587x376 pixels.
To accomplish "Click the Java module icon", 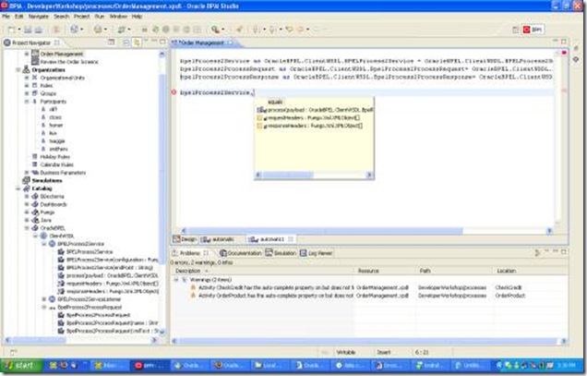I will (x=35, y=220).
